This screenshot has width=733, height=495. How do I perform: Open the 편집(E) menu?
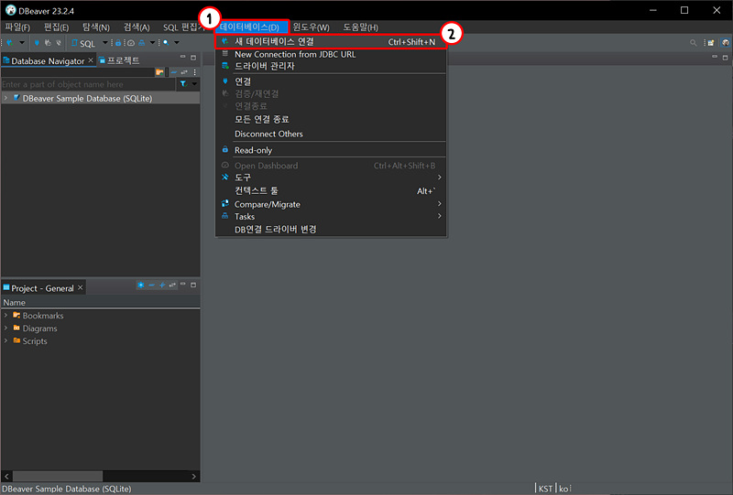tap(56, 27)
